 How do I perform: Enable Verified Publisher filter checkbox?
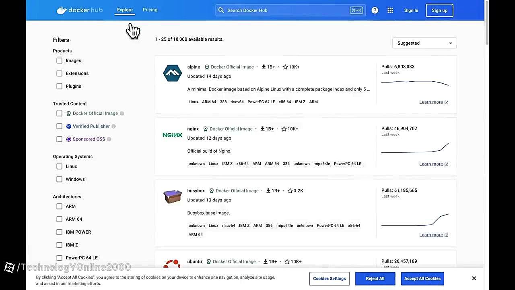click(x=60, y=126)
